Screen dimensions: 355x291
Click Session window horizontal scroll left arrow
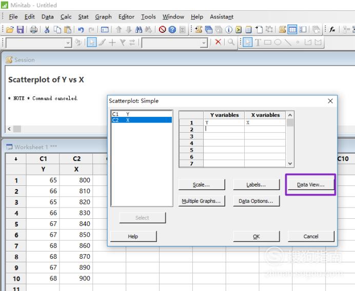[x=9, y=129]
